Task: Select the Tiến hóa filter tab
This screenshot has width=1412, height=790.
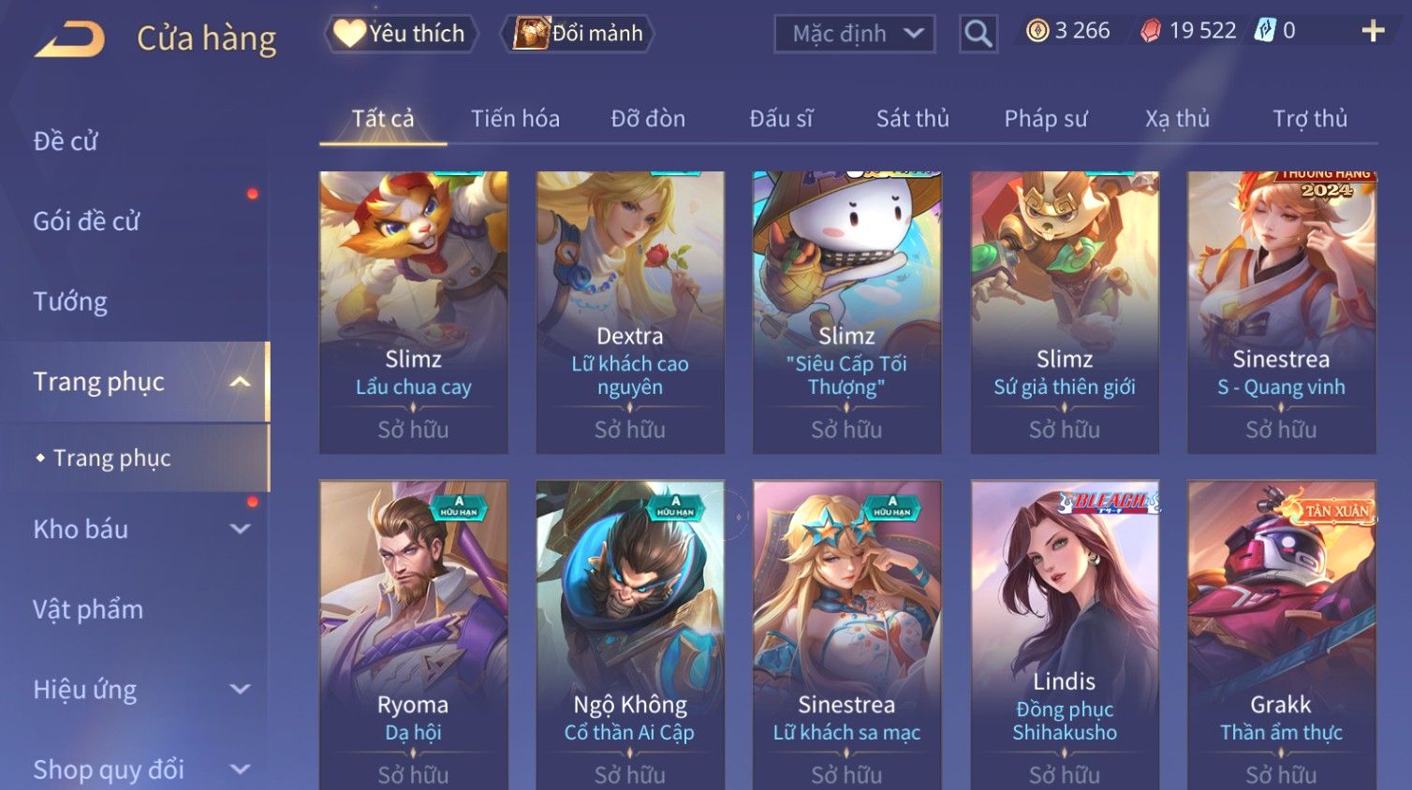Action: 515,119
